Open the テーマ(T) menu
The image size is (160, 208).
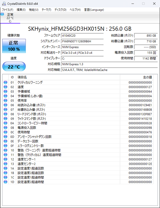46,10
